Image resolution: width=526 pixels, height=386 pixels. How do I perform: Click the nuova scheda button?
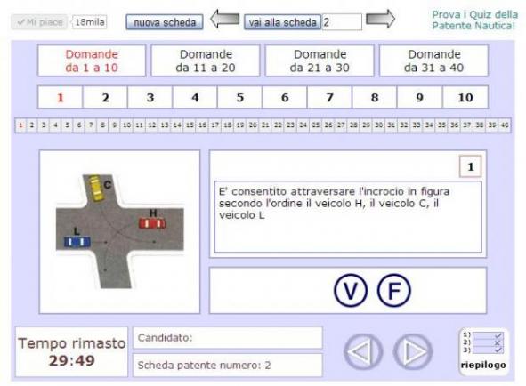click(165, 22)
